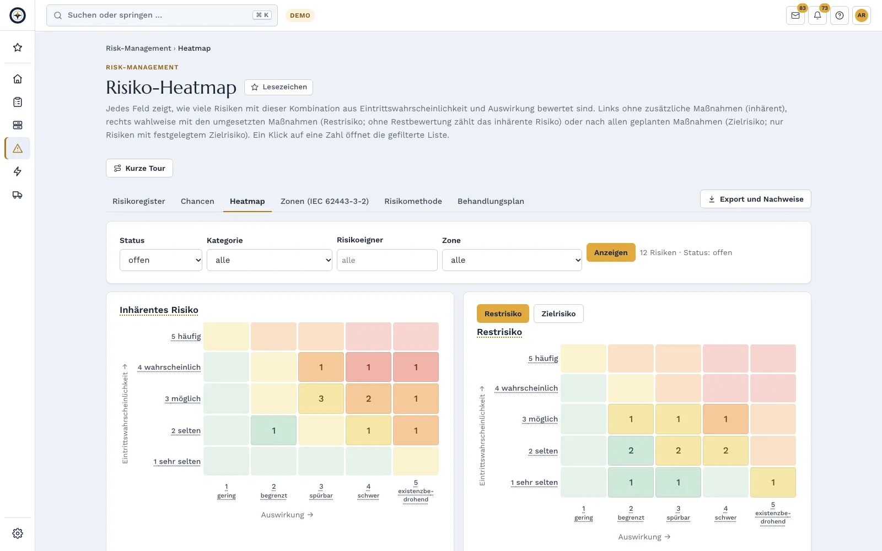Open the lightning bolt sidebar icon
This screenshot has height=551, width=882.
coord(18,171)
